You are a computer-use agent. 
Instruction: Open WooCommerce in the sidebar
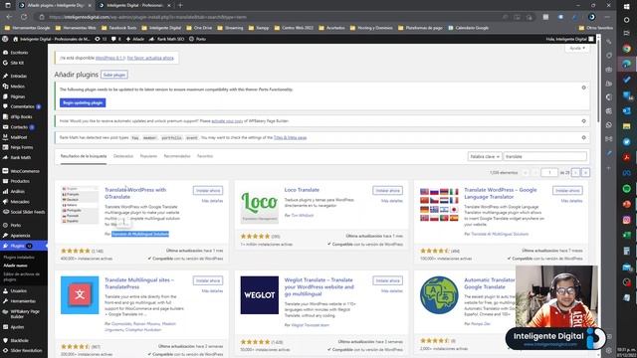coord(25,171)
